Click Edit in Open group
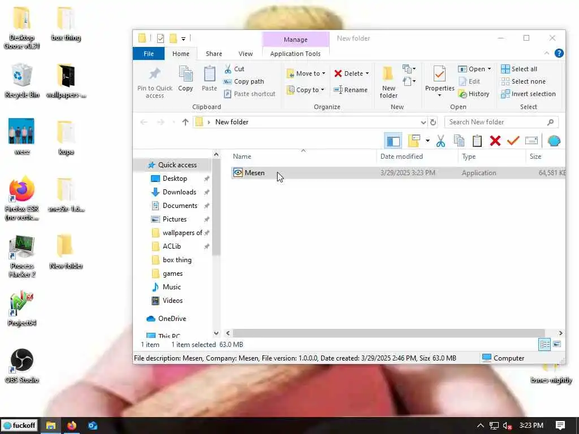The width and height of the screenshot is (579, 434). pos(469,81)
